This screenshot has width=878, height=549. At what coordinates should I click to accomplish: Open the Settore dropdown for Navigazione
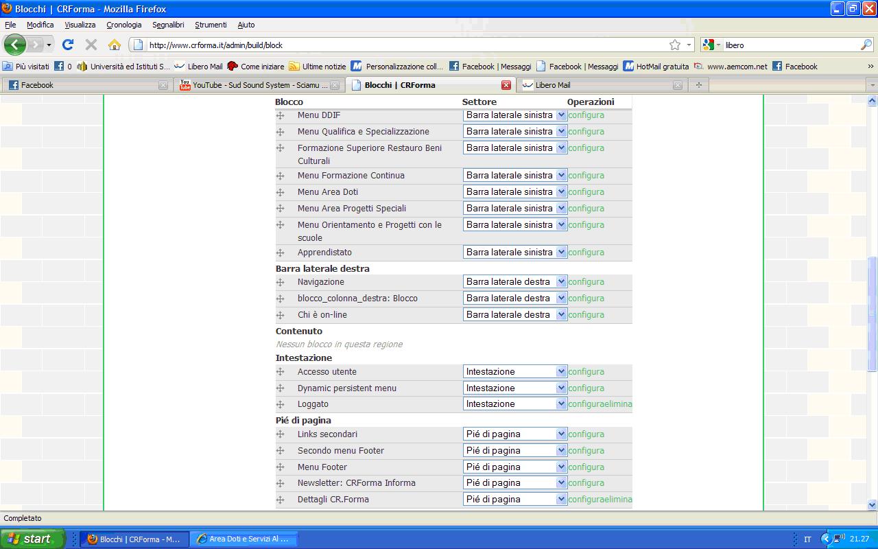515,282
